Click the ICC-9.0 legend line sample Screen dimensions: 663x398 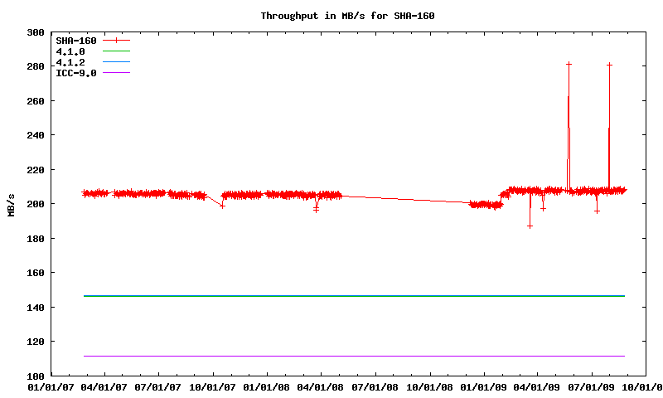click(x=117, y=73)
